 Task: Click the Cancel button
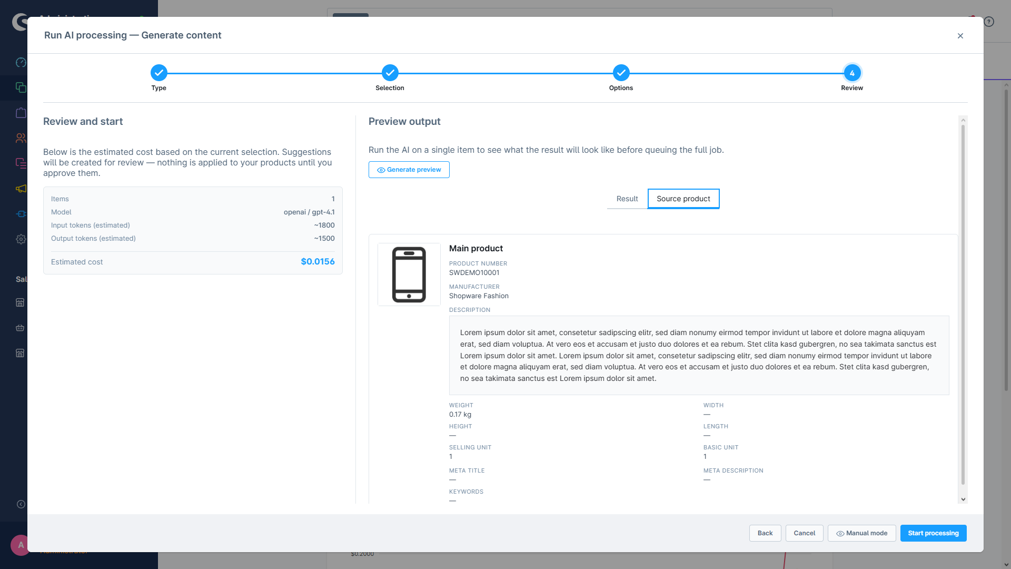pos(805,533)
